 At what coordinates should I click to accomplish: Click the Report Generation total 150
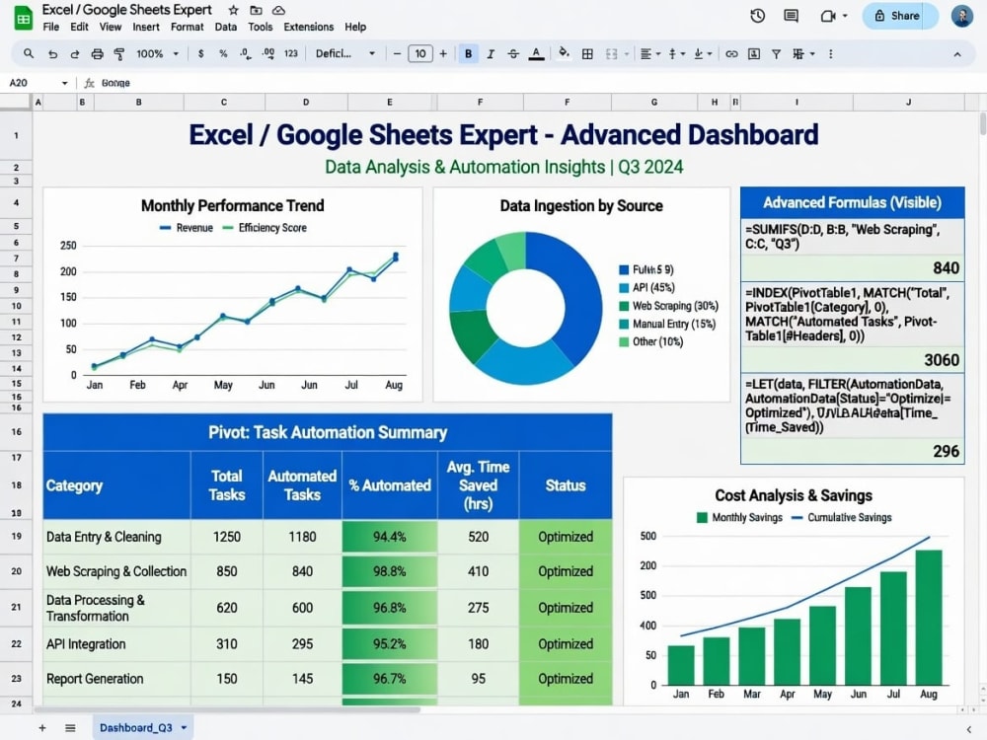coord(227,679)
